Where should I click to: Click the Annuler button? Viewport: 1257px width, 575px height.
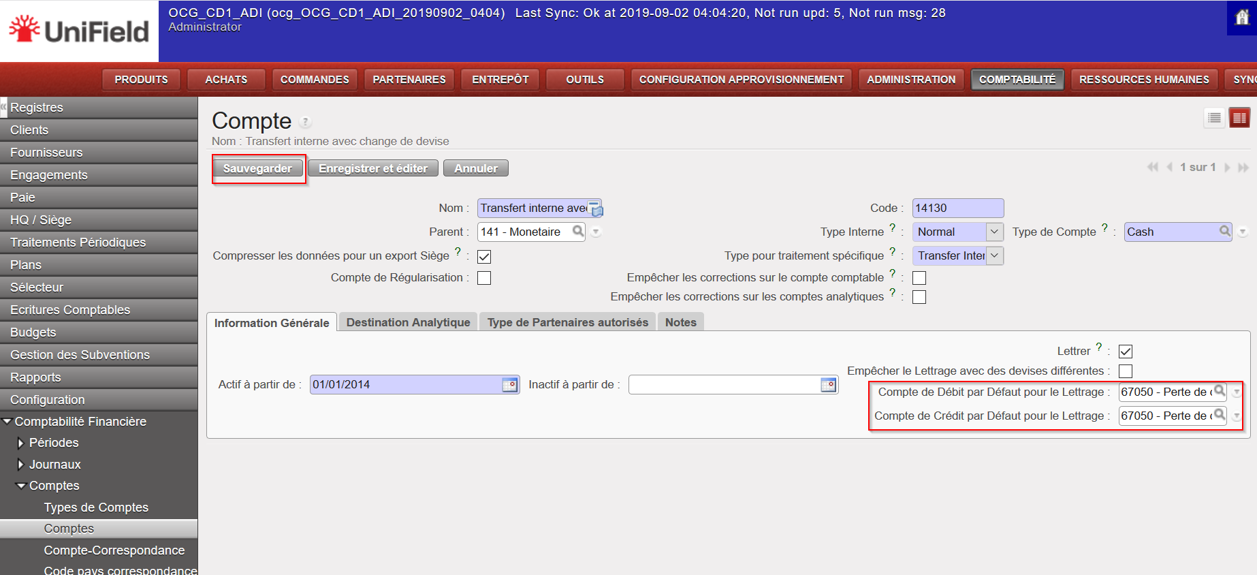475,168
